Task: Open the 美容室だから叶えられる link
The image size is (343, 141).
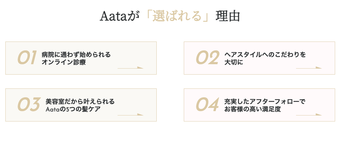Action: click(80, 101)
